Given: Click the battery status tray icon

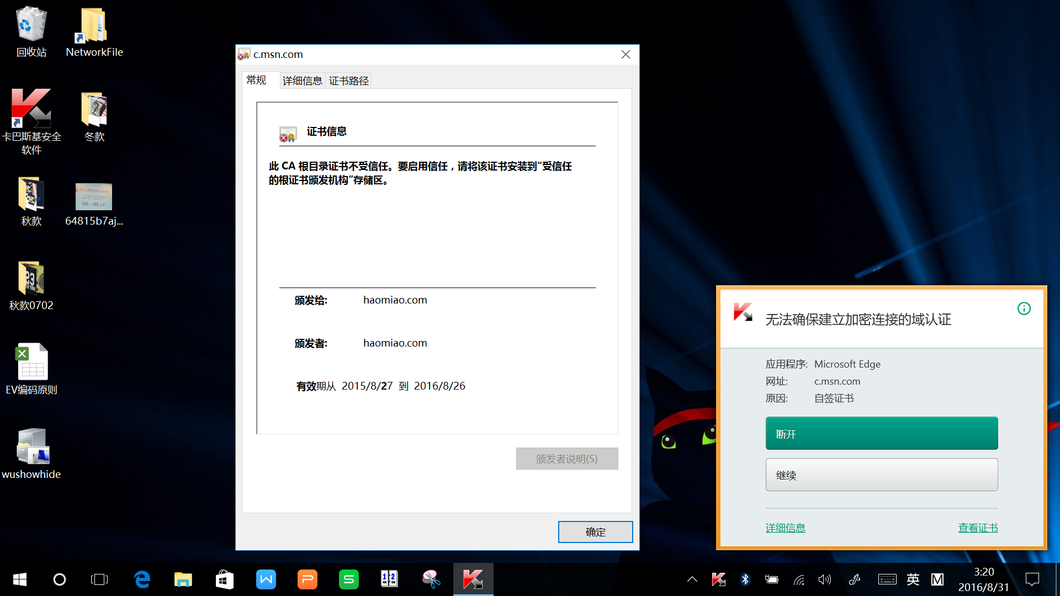Looking at the screenshot, I should click(772, 579).
